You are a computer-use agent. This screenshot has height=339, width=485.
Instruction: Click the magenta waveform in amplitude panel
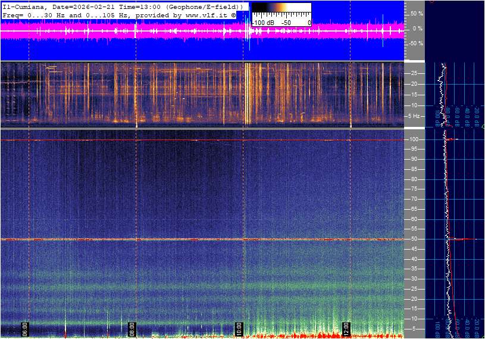pyautogui.click(x=179, y=31)
